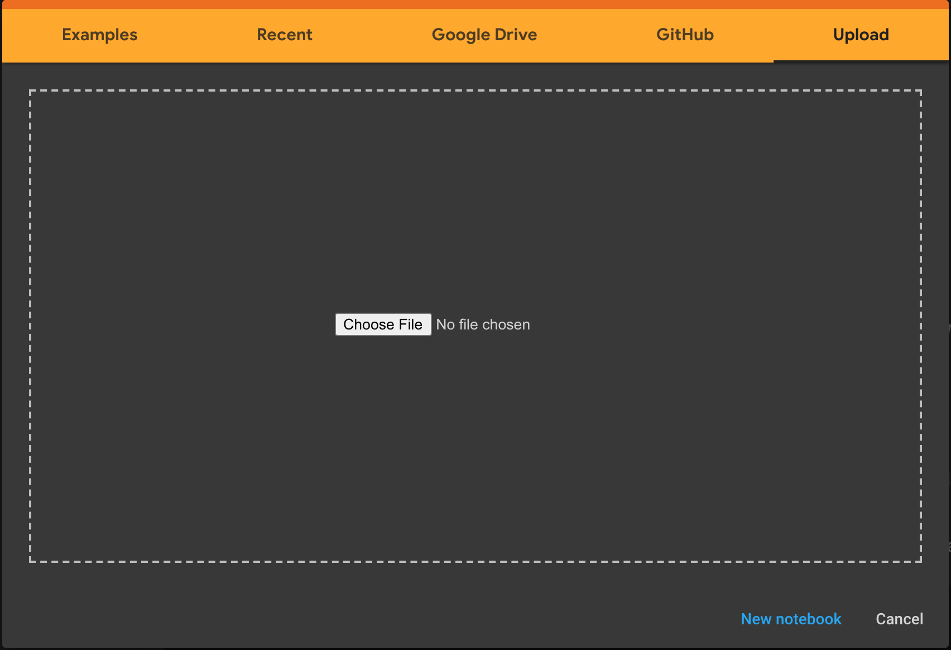951x650 pixels.
Task: Select the Upload tab
Action: coord(861,35)
